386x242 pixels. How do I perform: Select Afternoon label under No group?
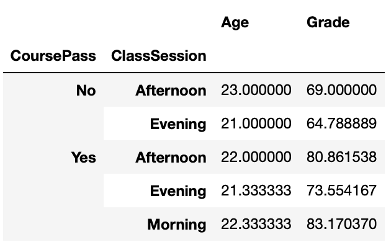[x=171, y=91]
